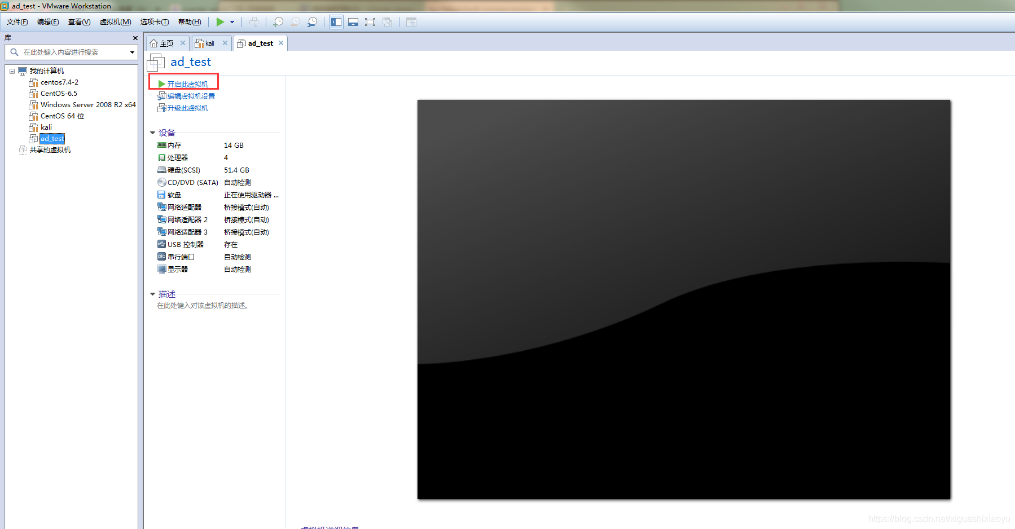1015x529 pixels.
Task: Click the 内存 memory device icon
Action: pyautogui.click(x=162, y=146)
